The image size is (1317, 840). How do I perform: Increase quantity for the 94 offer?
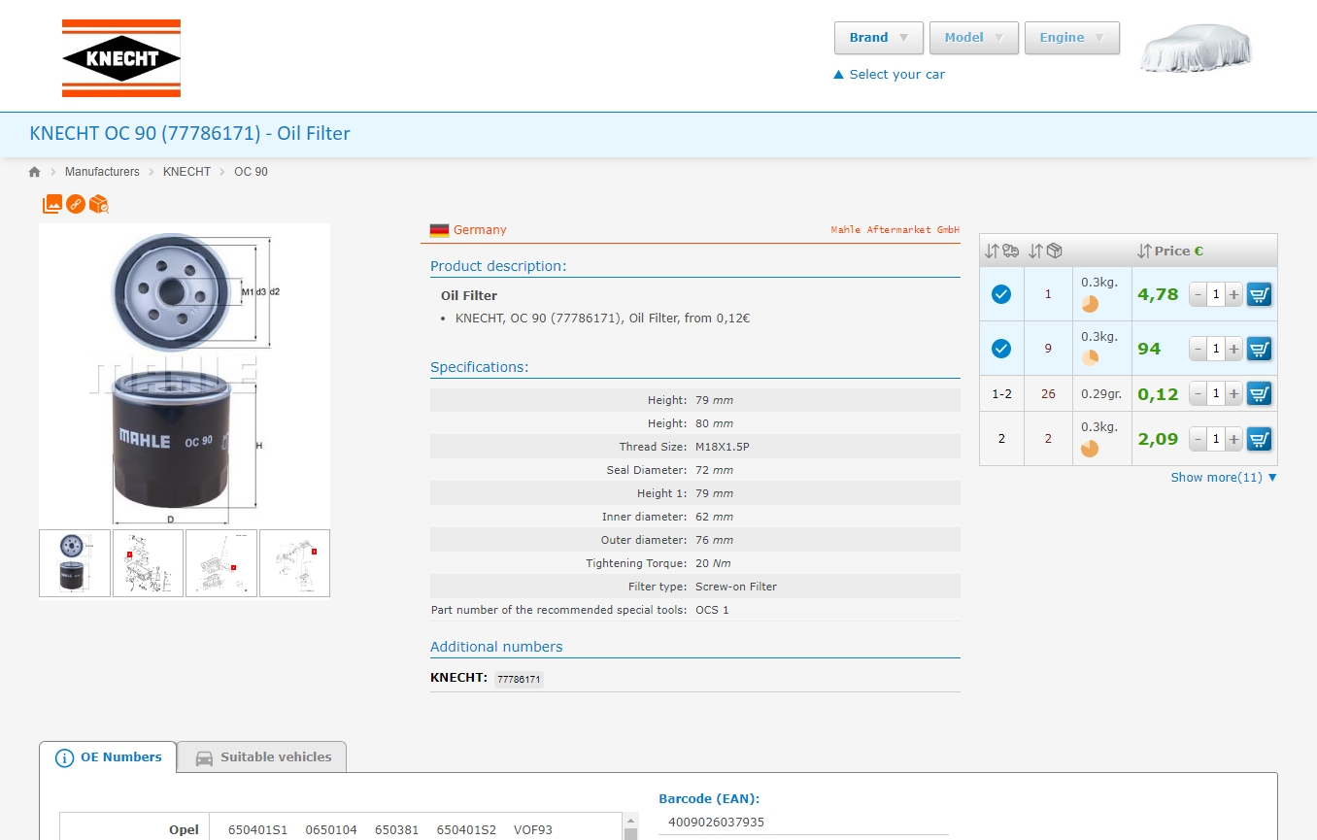[x=1233, y=349]
